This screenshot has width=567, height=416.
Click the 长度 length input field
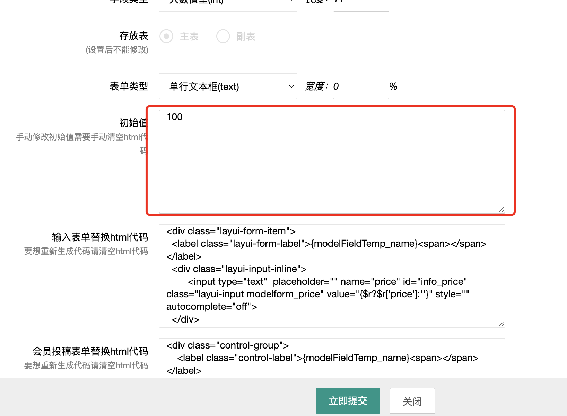[360, 4]
